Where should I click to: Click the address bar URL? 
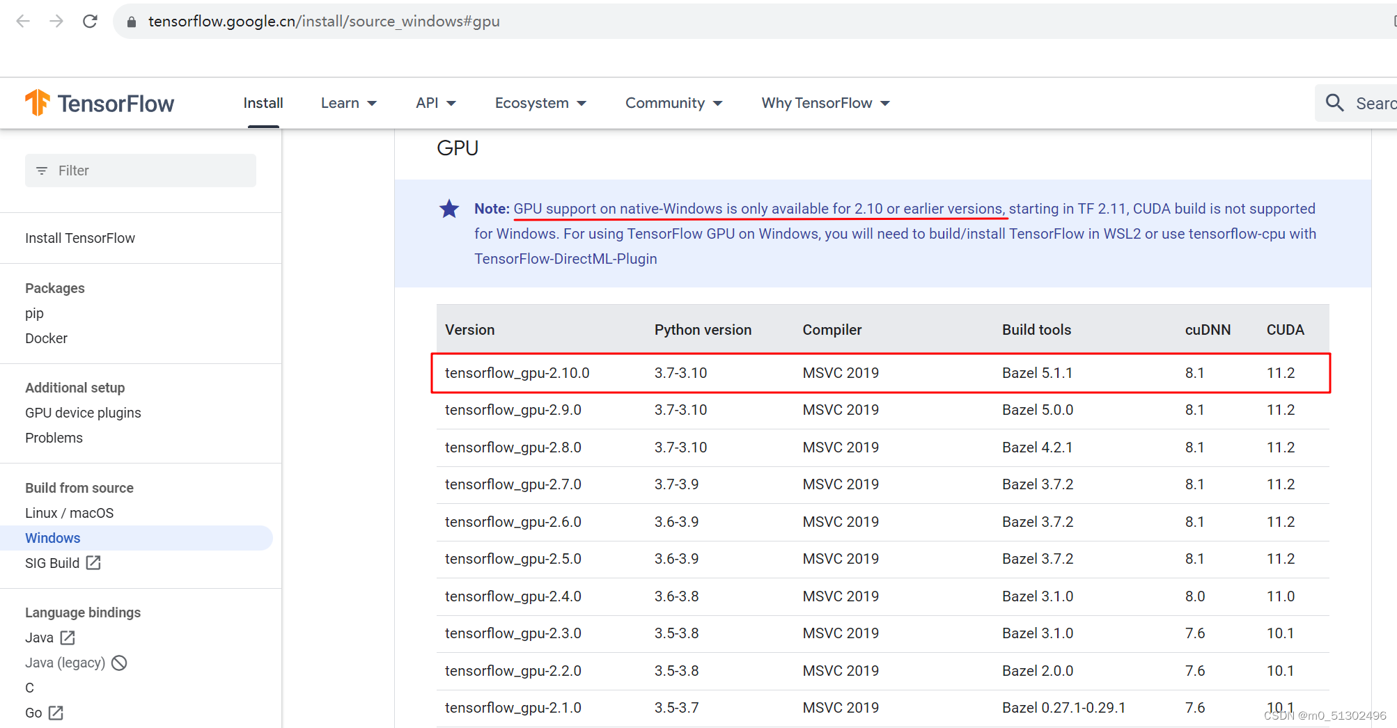click(324, 22)
